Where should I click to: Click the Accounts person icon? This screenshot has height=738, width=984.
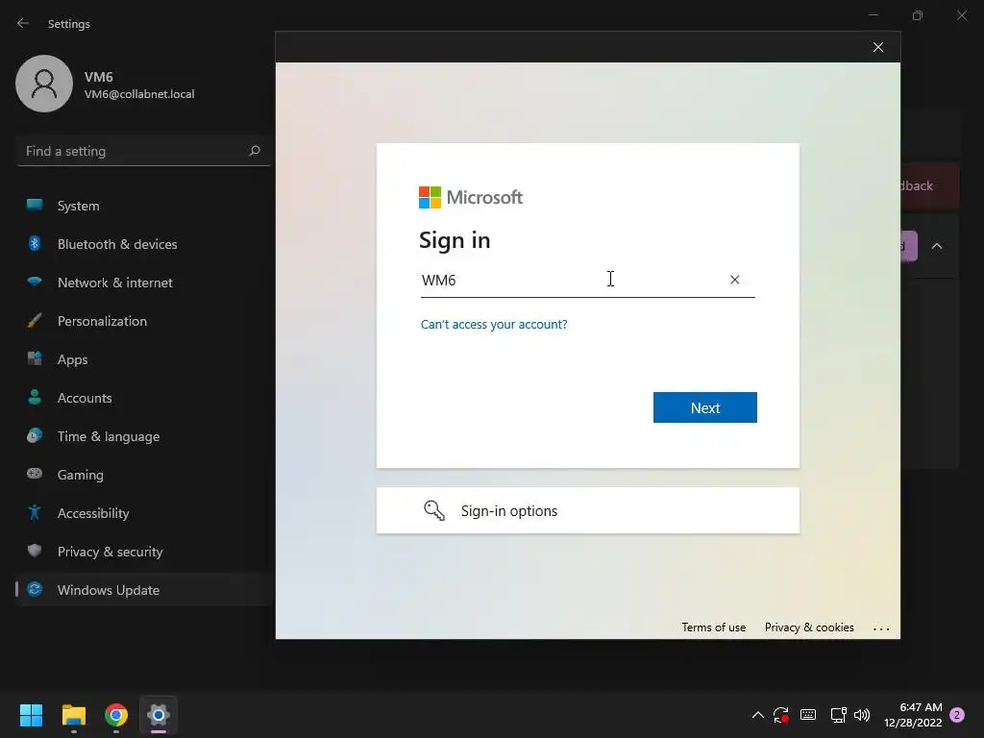(x=35, y=397)
